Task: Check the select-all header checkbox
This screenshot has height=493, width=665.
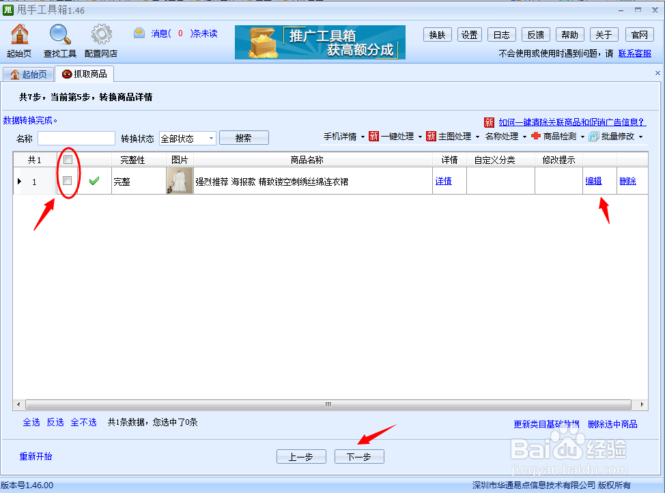Action: pos(66,159)
